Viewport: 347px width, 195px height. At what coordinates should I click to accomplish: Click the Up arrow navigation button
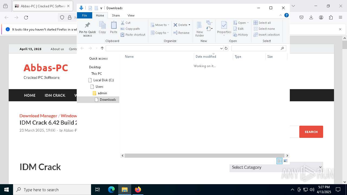[102, 48]
